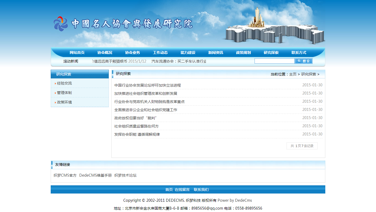This screenshot has width=376, height=212.
Task: Select 新闻资讯 from the navigation bar
Action: tap(216, 53)
